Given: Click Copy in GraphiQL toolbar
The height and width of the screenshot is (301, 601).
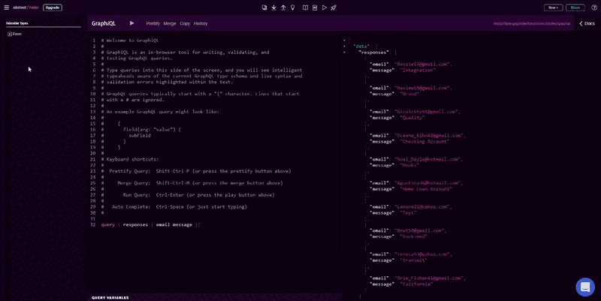Looking at the screenshot, I should tap(185, 23).
